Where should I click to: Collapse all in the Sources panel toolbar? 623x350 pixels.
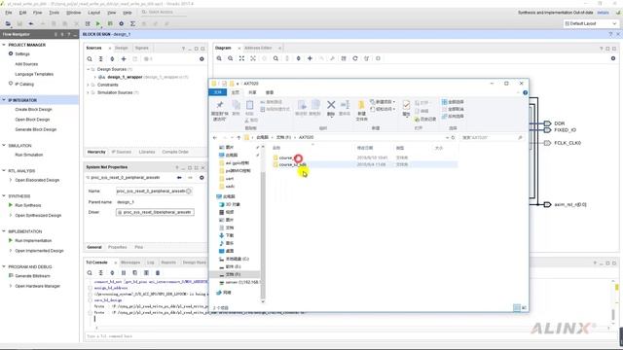(x=101, y=58)
